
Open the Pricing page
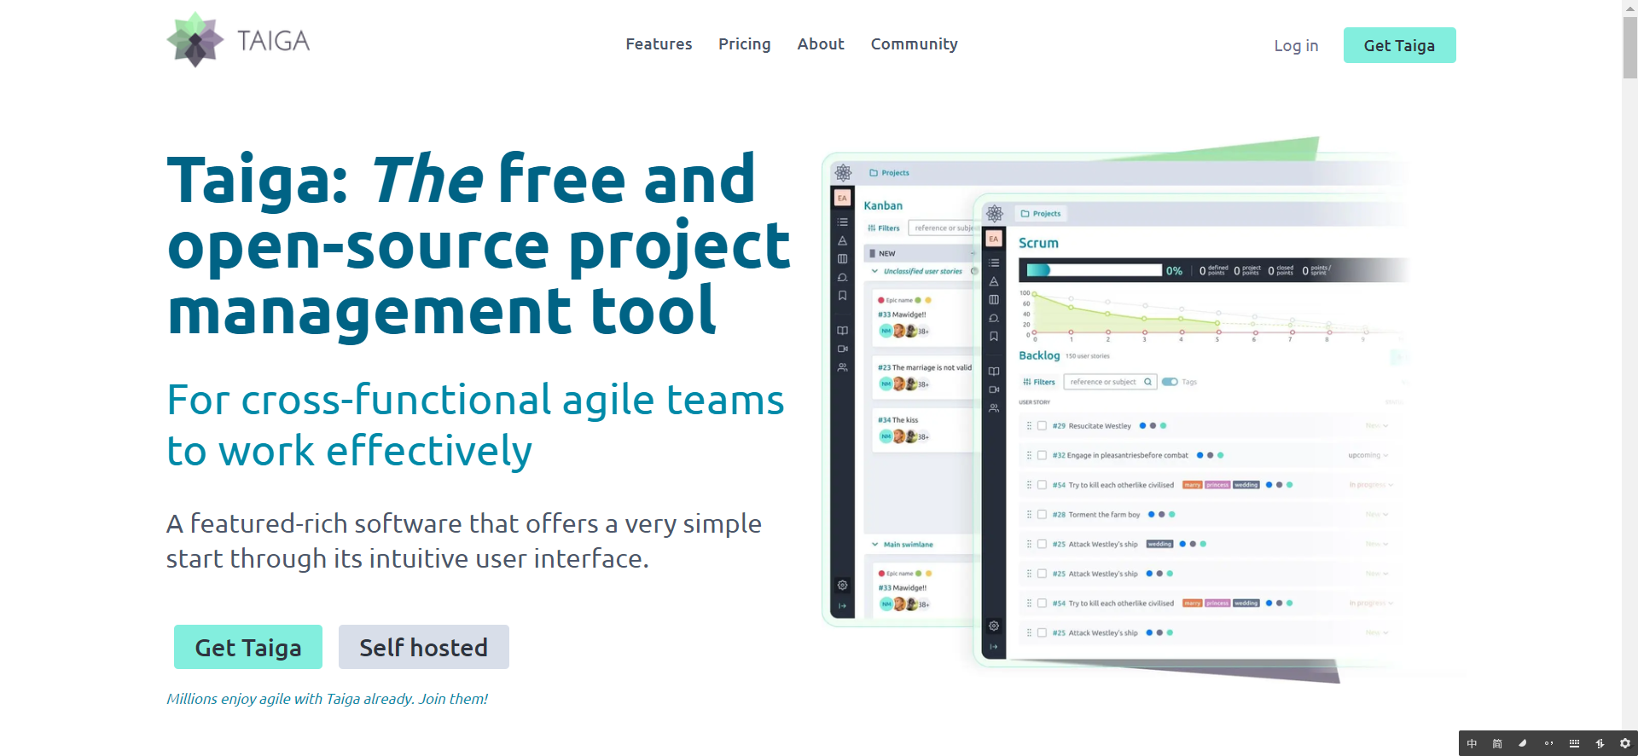(744, 44)
